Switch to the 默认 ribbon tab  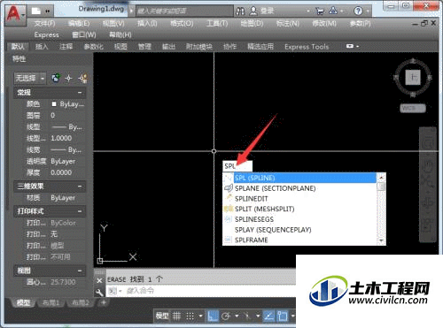tap(18, 47)
